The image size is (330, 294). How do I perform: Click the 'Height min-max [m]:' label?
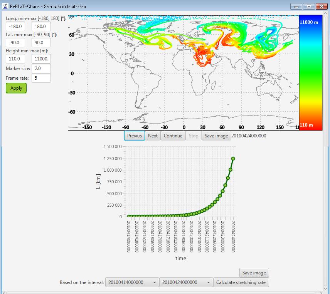point(27,51)
